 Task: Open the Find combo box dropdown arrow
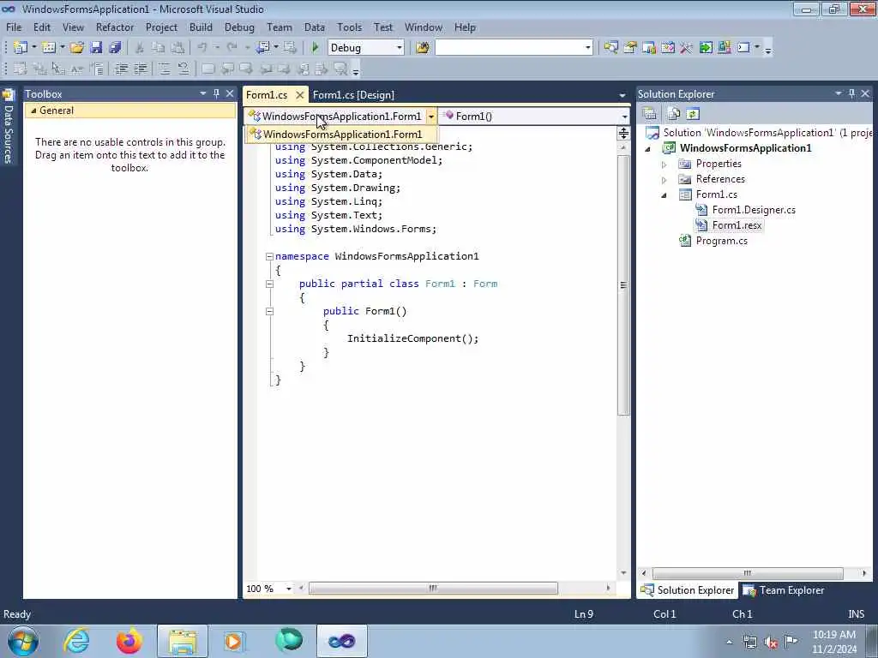click(587, 48)
